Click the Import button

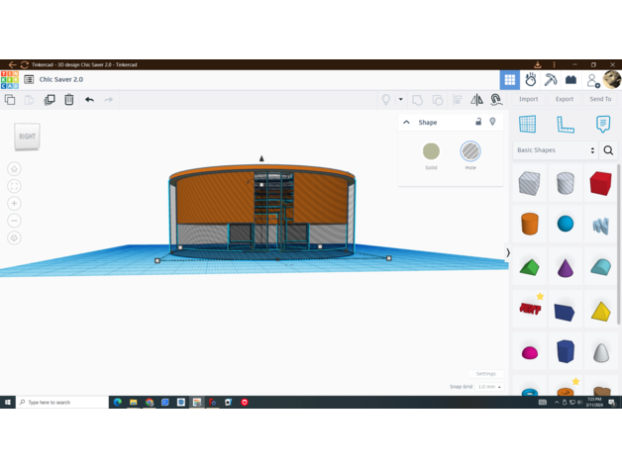tap(529, 99)
